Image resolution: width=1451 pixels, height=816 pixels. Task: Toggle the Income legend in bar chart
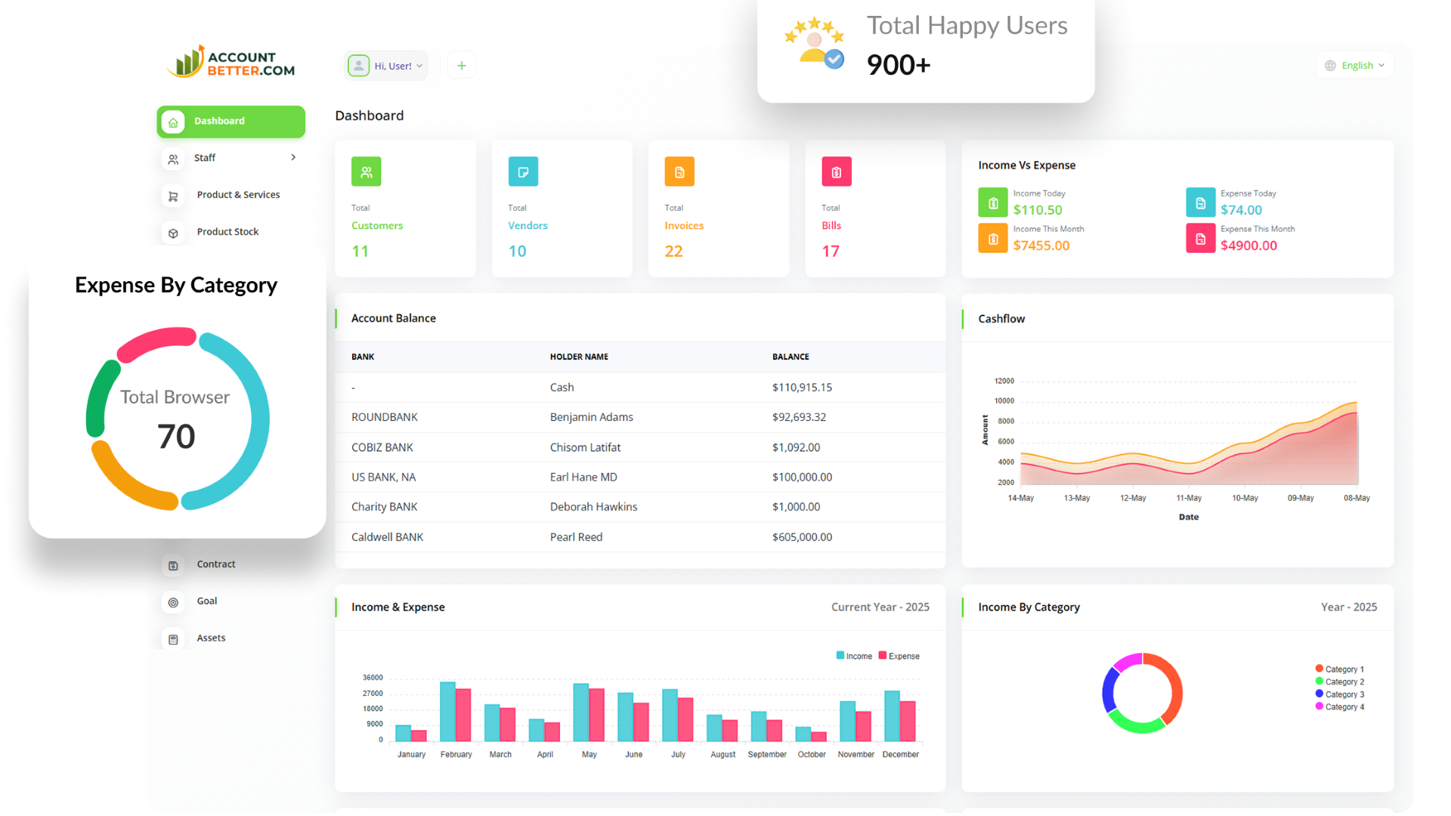click(854, 656)
